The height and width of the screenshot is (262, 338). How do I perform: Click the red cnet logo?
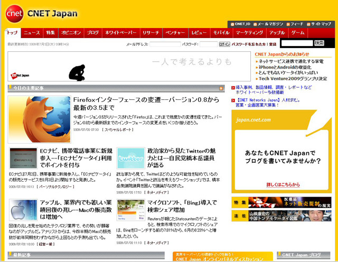point(14,14)
